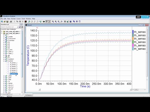This screenshot has height=112, width=150.
Task: Click the legend pane horizontal scrollbar thumb
Action: 136,90
